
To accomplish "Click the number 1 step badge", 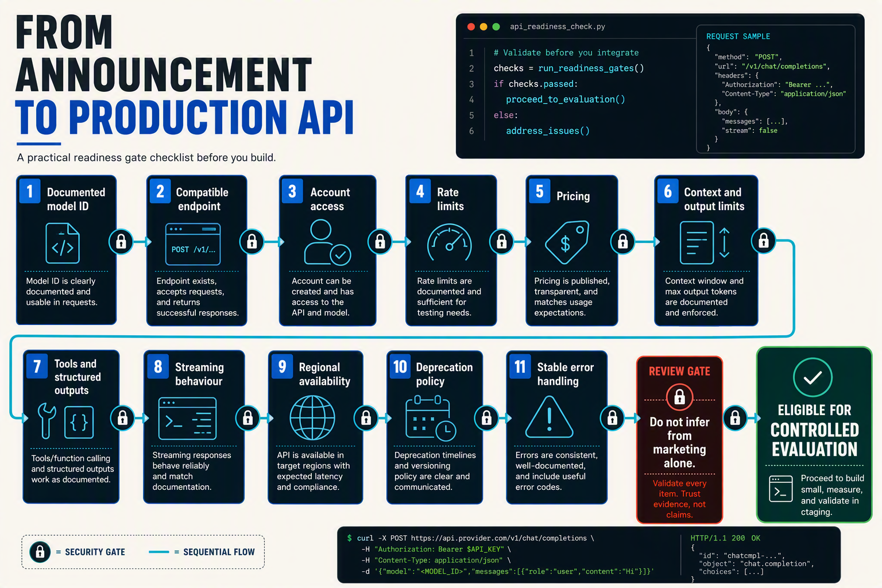I will (30, 191).
